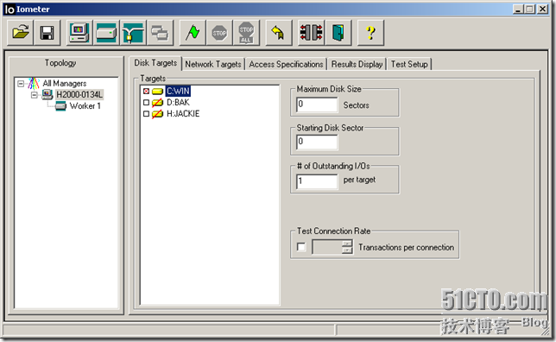This screenshot has height=342, width=556.
Task: Click the Outstanding I/Os per target field
Action: pyautogui.click(x=317, y=181)
